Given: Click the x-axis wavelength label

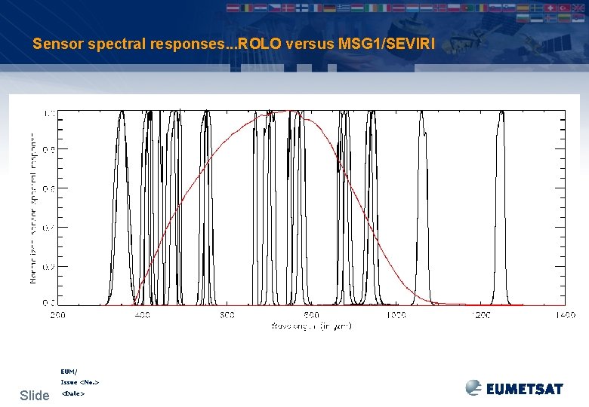Looking at the screenshot, I should click(x=311, y=326).
